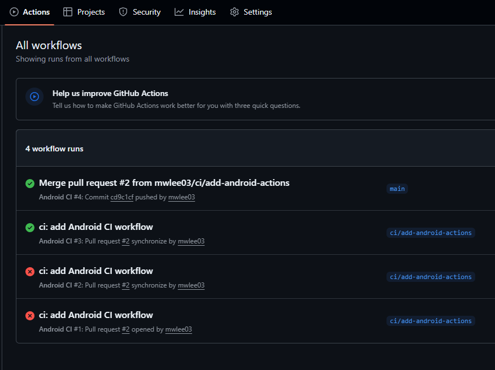The height and width of the screenshot is (370, 495).
Task: Open commit cd9c1cf link
Action: pos(122,197)
